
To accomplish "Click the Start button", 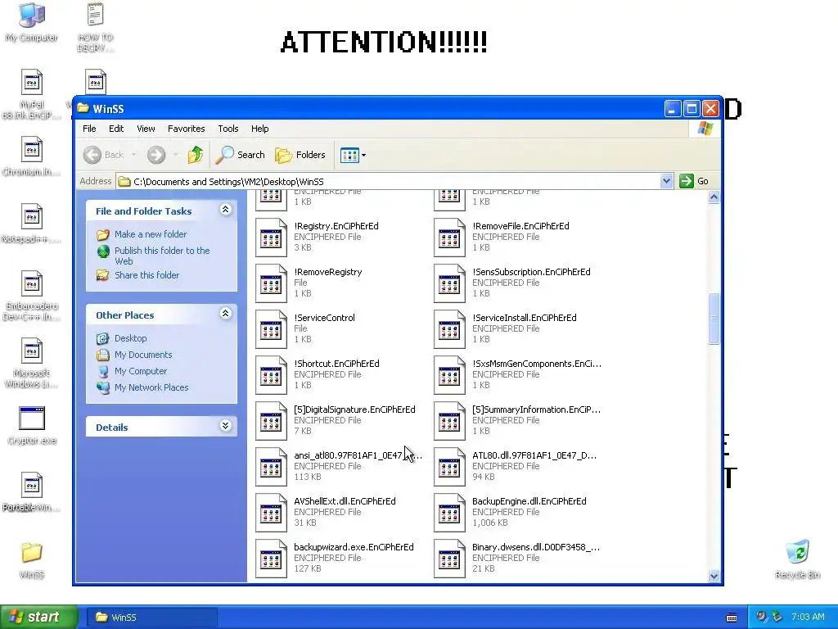I will pyautogui.click(x=39, y=617).
